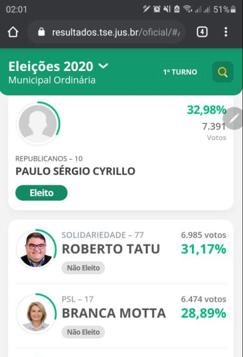Tap the Wi-Fi status bar icon
Screen dimensions: 243x357
(188, 9)
